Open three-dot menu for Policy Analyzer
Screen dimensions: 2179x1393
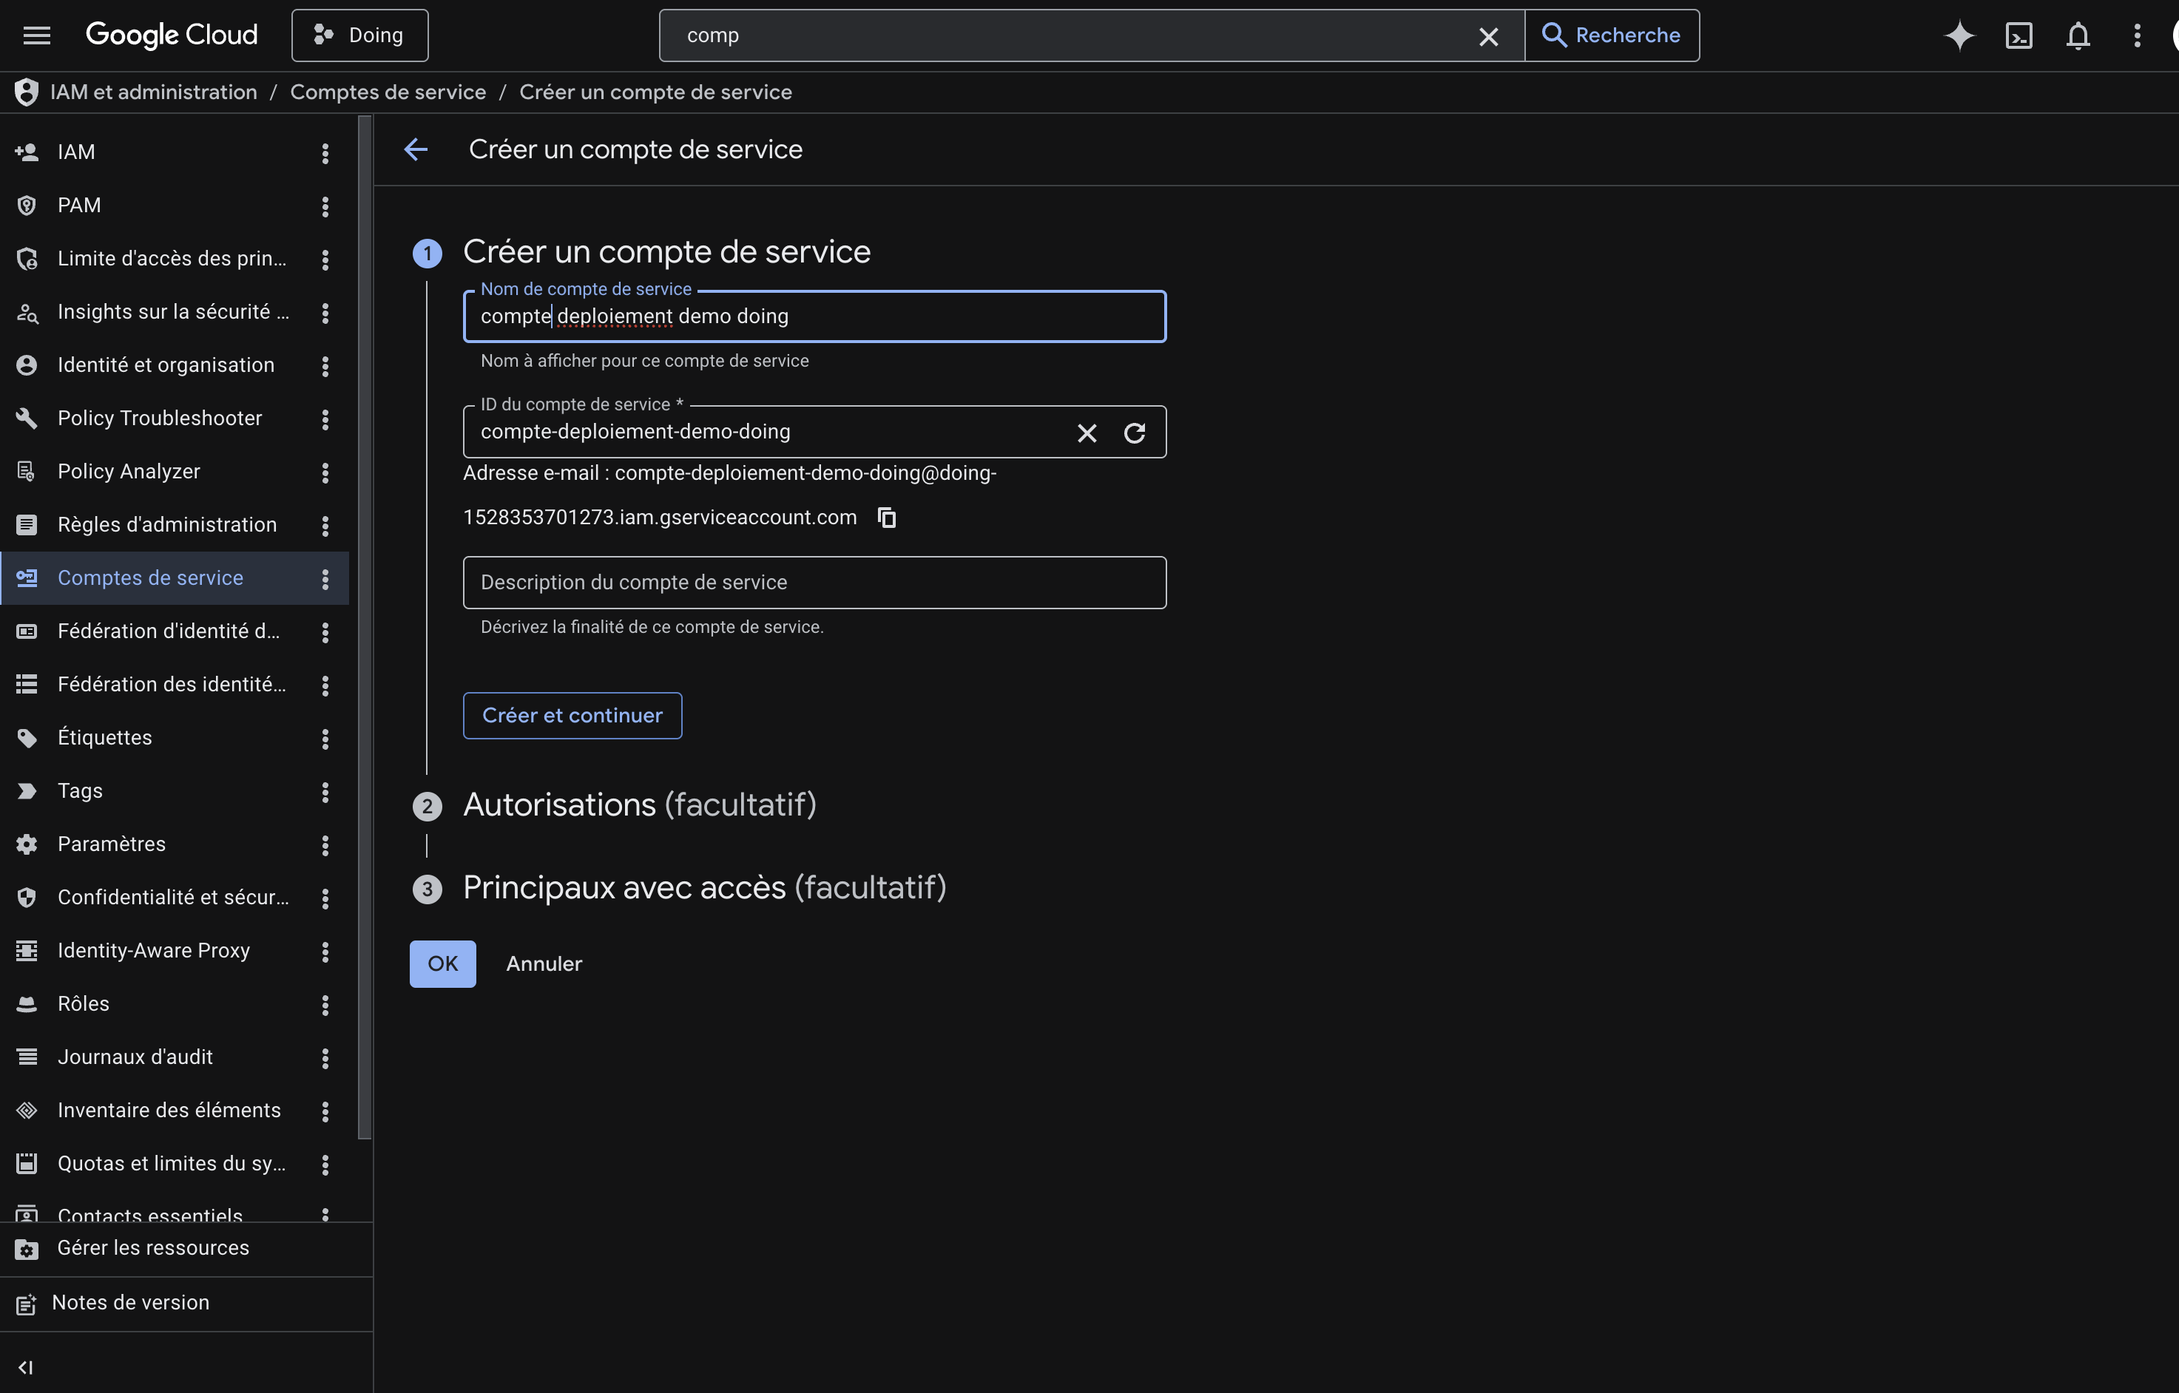point(325,472)
